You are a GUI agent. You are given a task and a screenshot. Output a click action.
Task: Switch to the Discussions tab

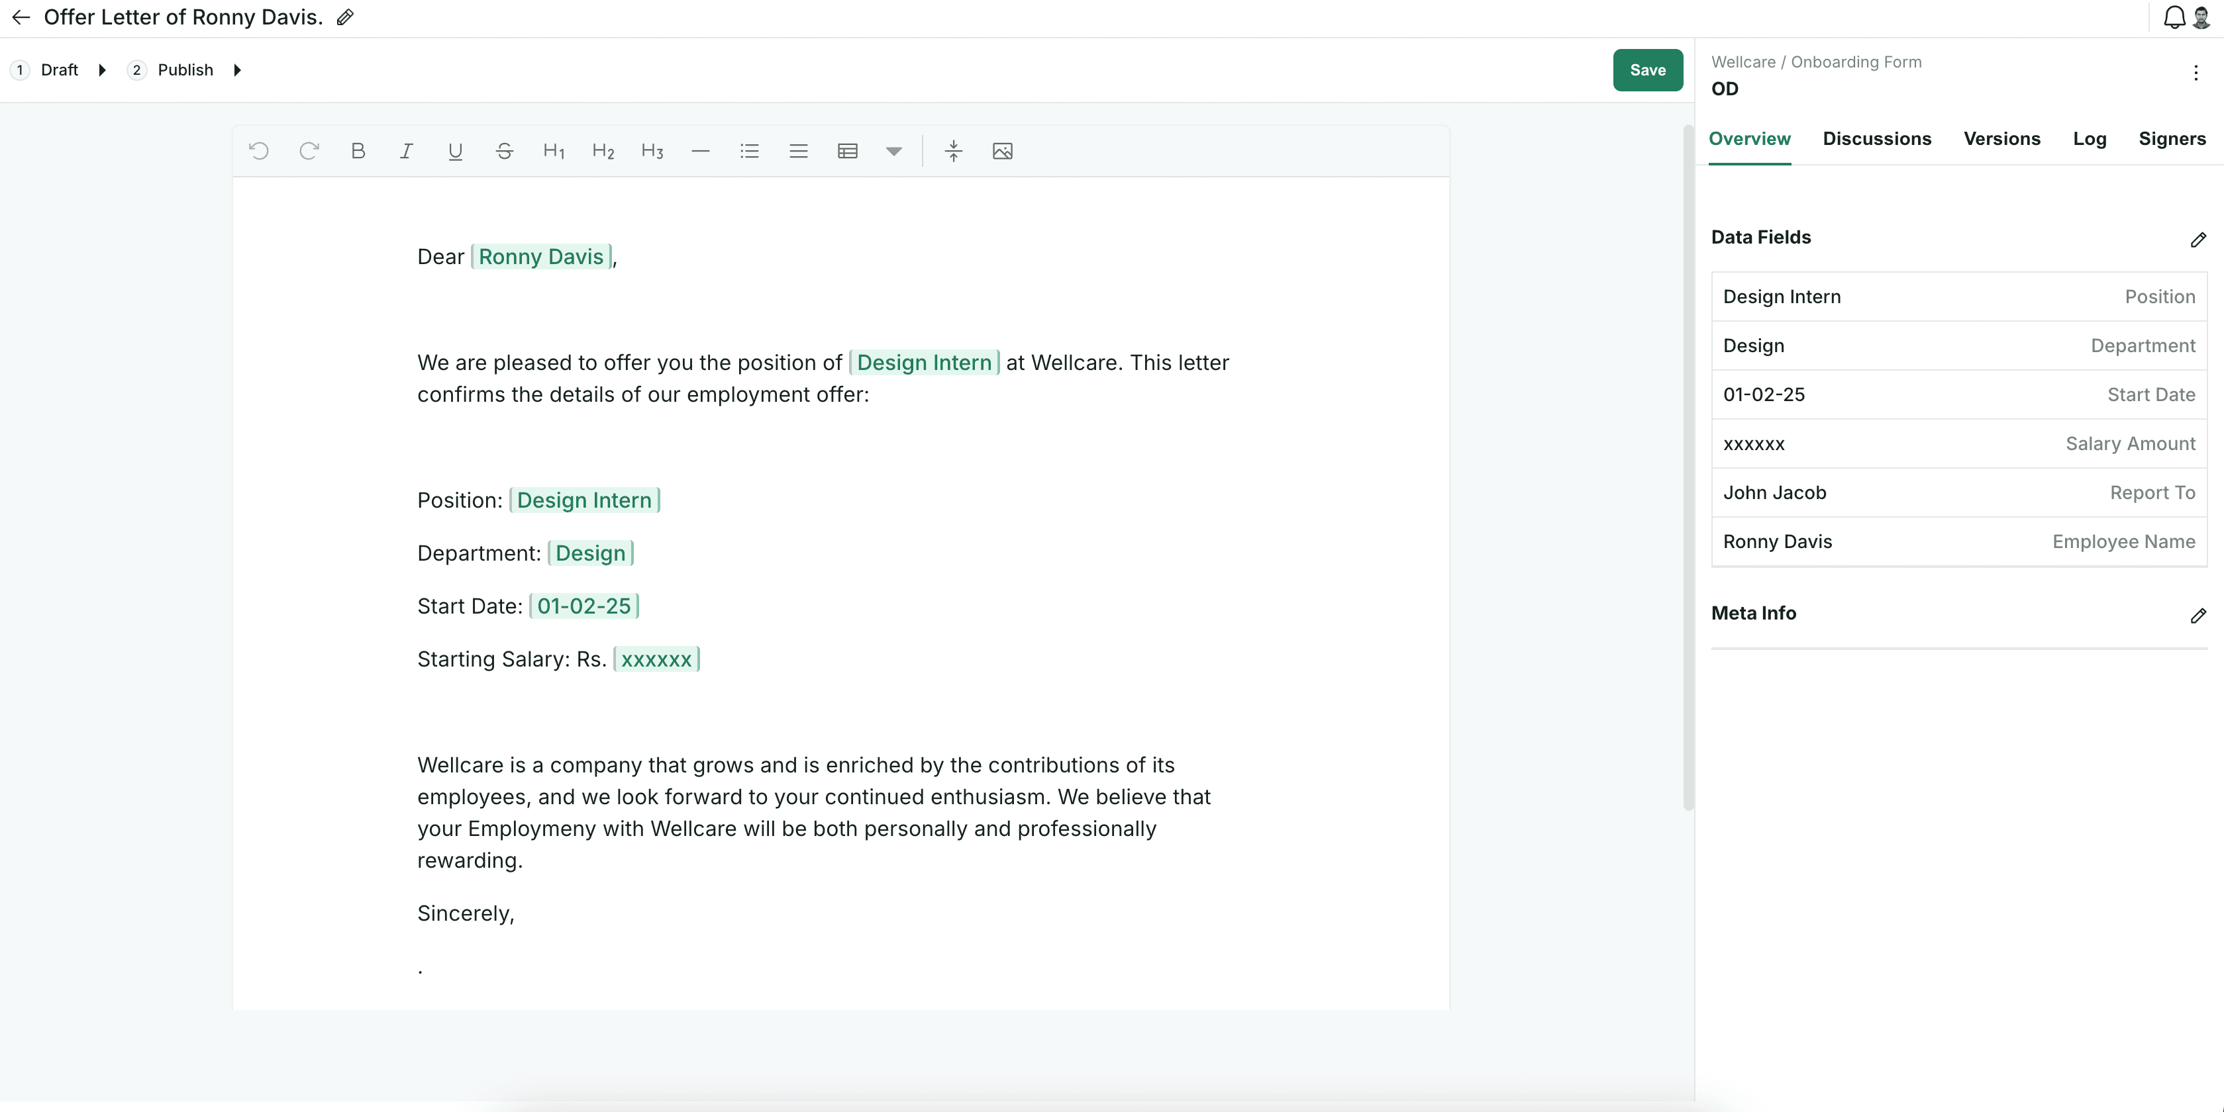[1877, 139]
